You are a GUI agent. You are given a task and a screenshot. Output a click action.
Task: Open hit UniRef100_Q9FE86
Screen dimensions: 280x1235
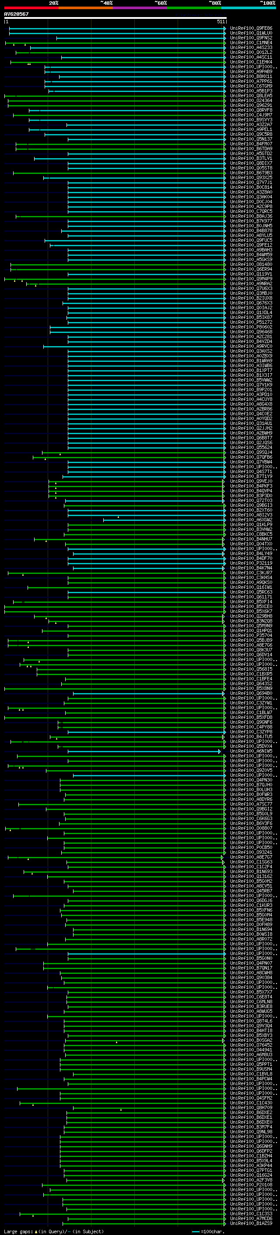coord(251,28)
